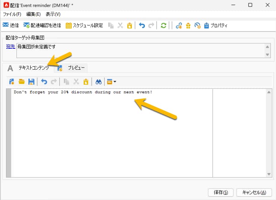Click the Cut scissors in editor toolbar
Viewport: 276px width, 200px height.
tap(76, 82)
